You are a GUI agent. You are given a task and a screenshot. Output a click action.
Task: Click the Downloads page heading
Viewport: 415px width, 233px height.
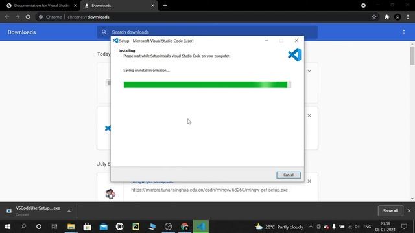[x=21, y=32]
